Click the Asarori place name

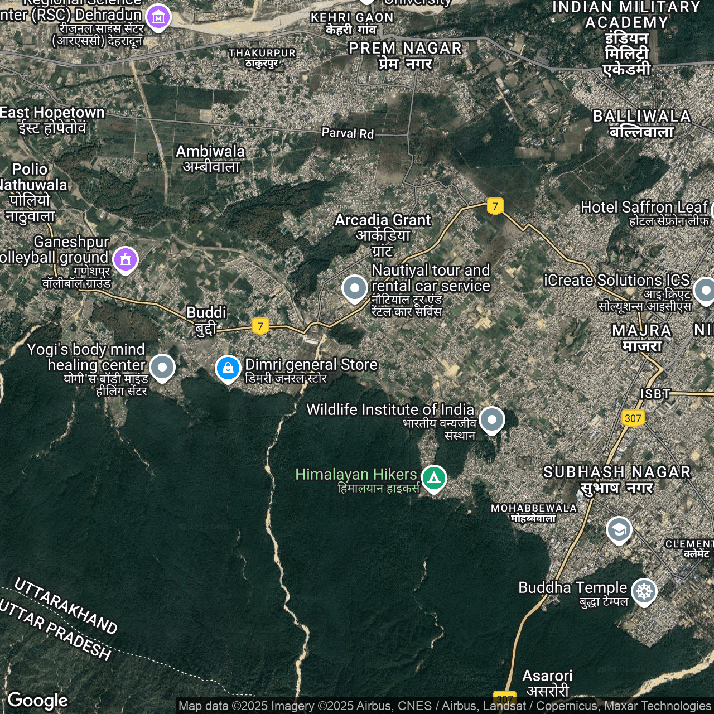(x=547, y=676)
